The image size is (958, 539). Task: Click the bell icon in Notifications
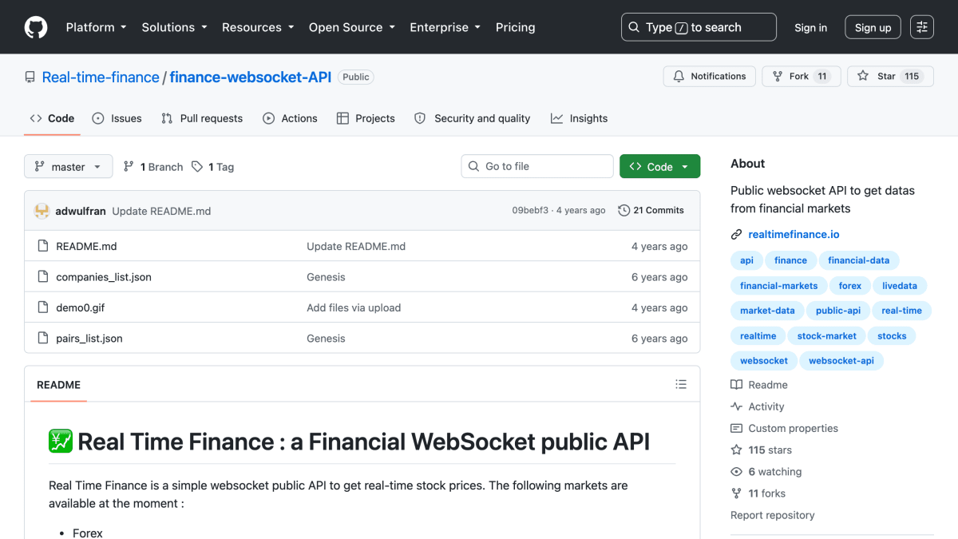point(679,77)
